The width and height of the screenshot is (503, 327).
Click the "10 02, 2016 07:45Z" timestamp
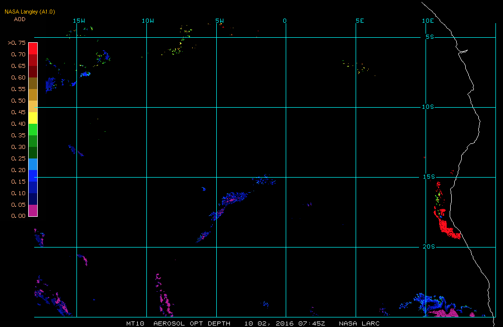(285, 323)
